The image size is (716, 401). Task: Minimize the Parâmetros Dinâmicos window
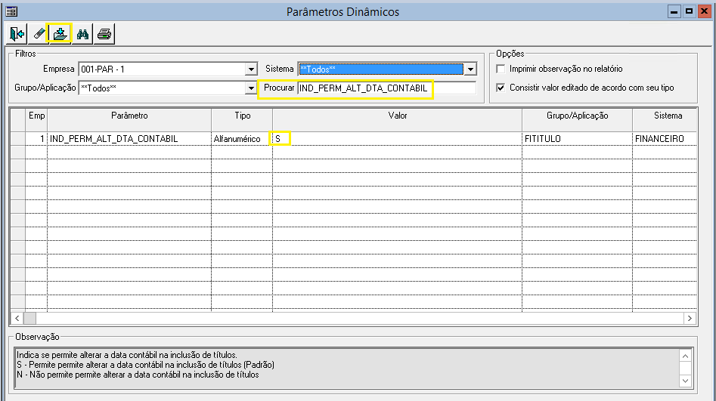tap(674, 11)
